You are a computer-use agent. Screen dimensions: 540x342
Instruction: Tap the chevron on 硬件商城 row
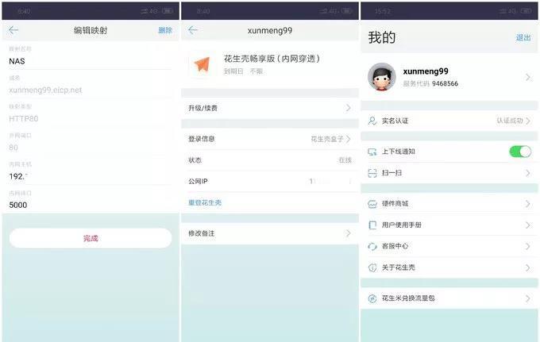tap(527, 204)
